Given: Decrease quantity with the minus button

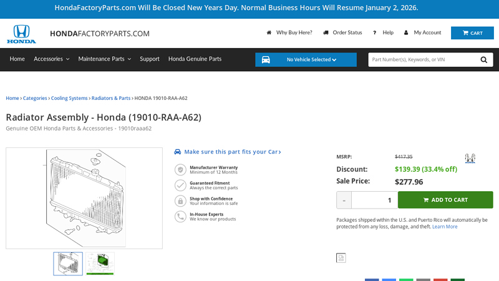Looking at the screenshot, I should 344,200.
